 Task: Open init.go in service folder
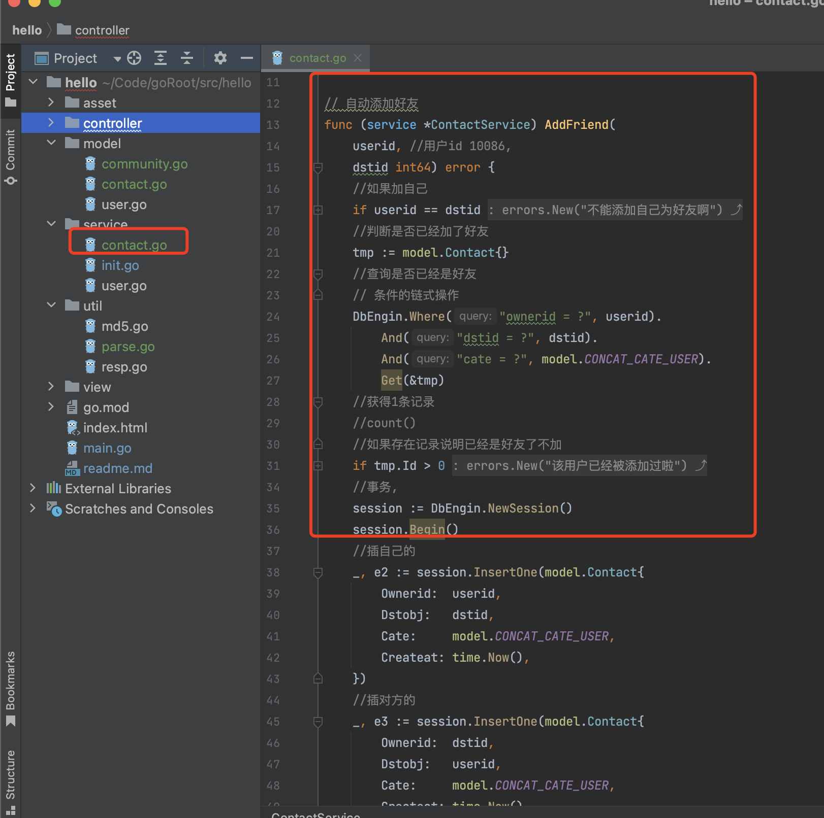coord(120,265)
